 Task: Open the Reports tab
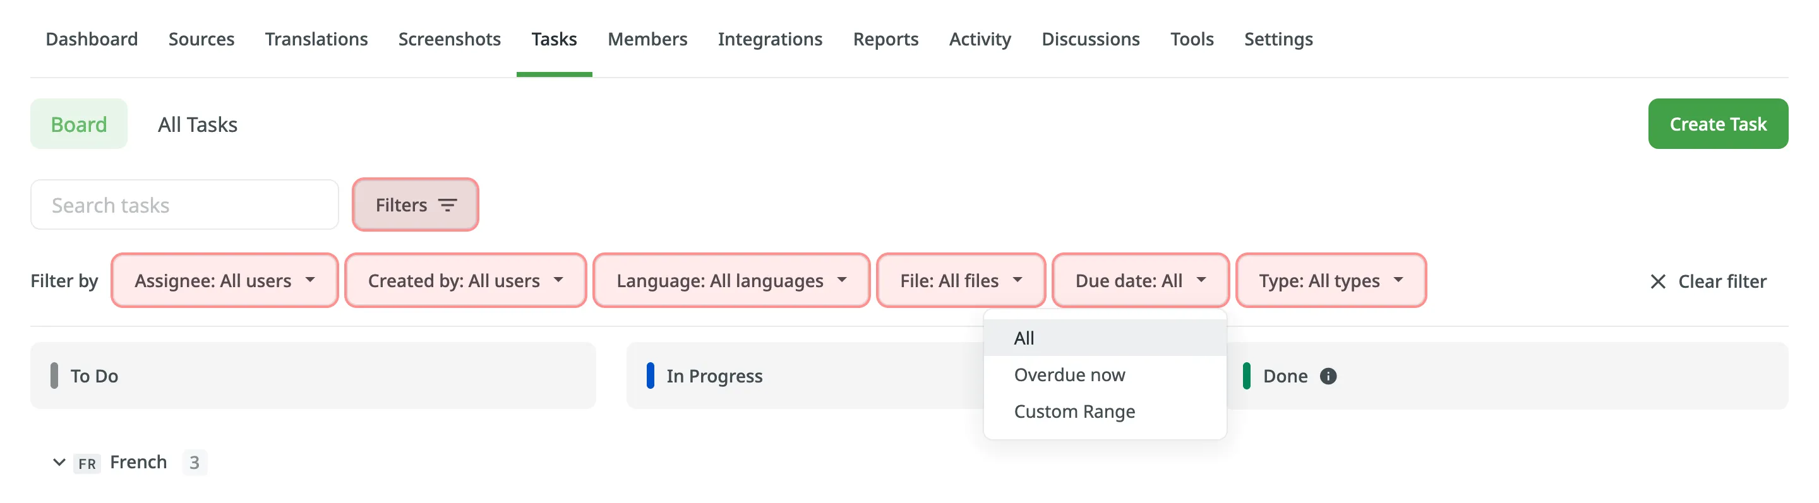(885, 40)
